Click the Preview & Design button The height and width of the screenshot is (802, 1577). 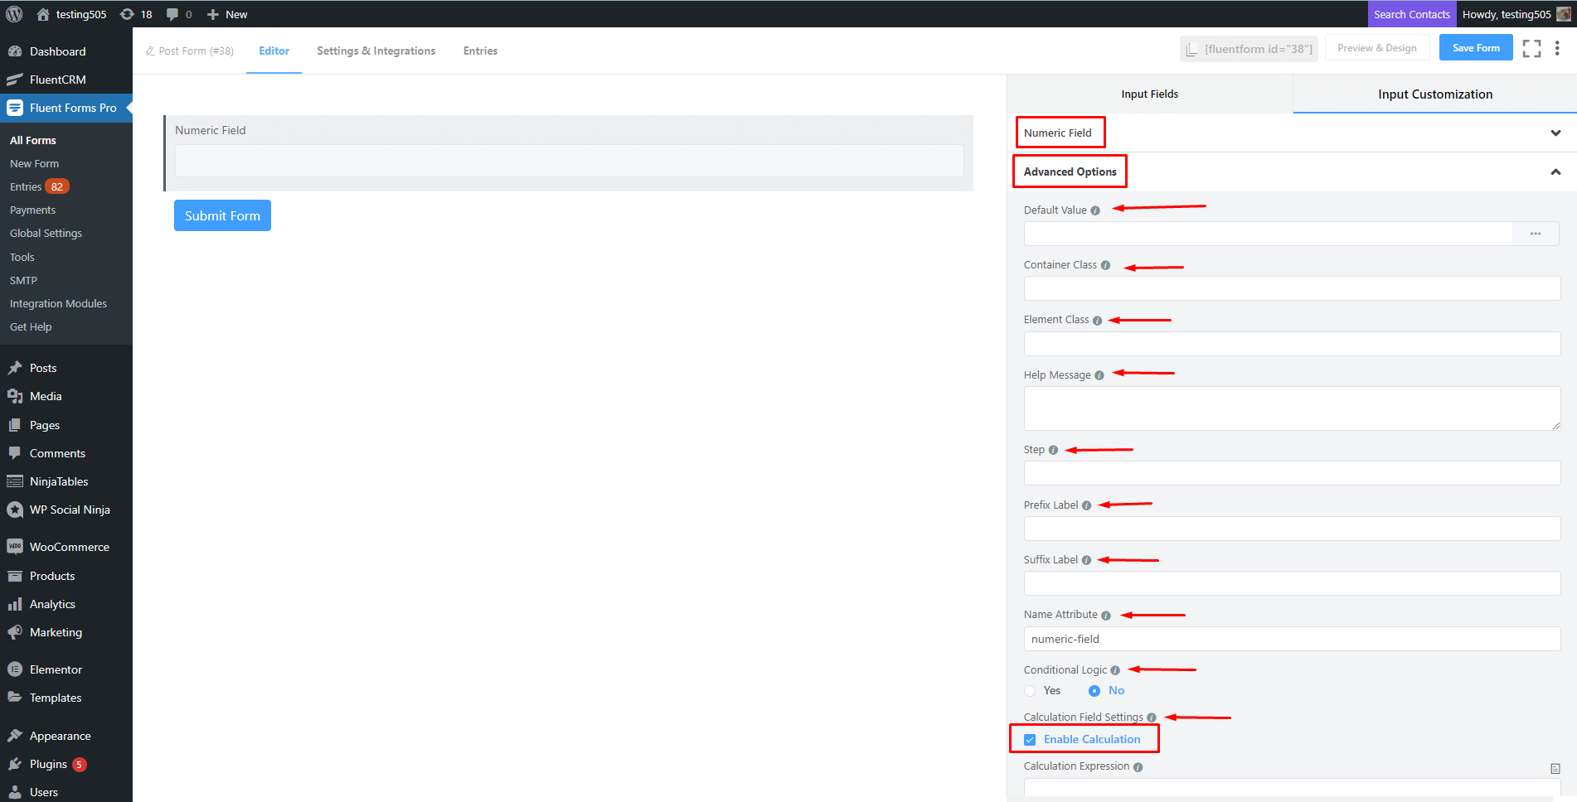pyautogui.click(x=1376, y=48)
